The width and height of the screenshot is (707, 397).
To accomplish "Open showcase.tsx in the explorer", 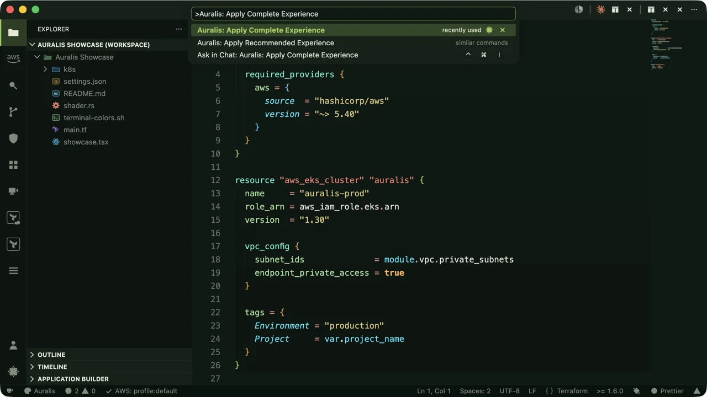I will pyautogui.click(x=109, y=142).
